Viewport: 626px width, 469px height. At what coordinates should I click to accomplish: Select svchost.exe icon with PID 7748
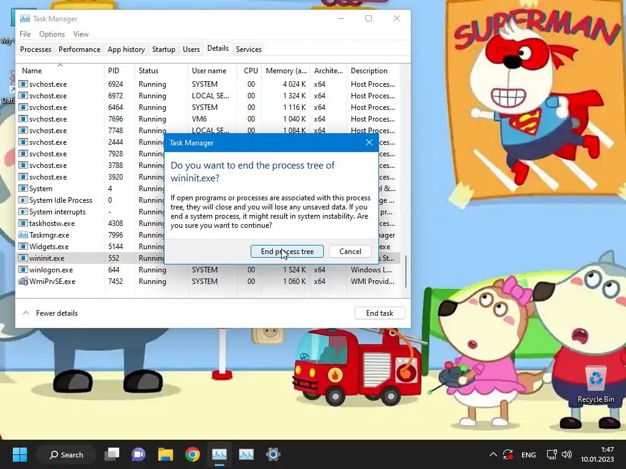[23, 131]
